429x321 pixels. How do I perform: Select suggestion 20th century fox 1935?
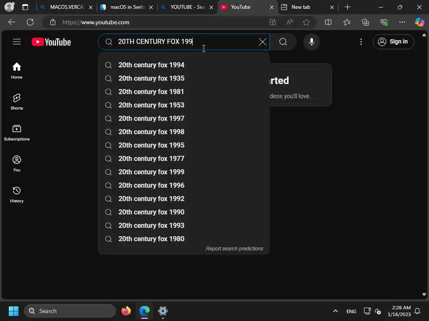click(184, 78)
